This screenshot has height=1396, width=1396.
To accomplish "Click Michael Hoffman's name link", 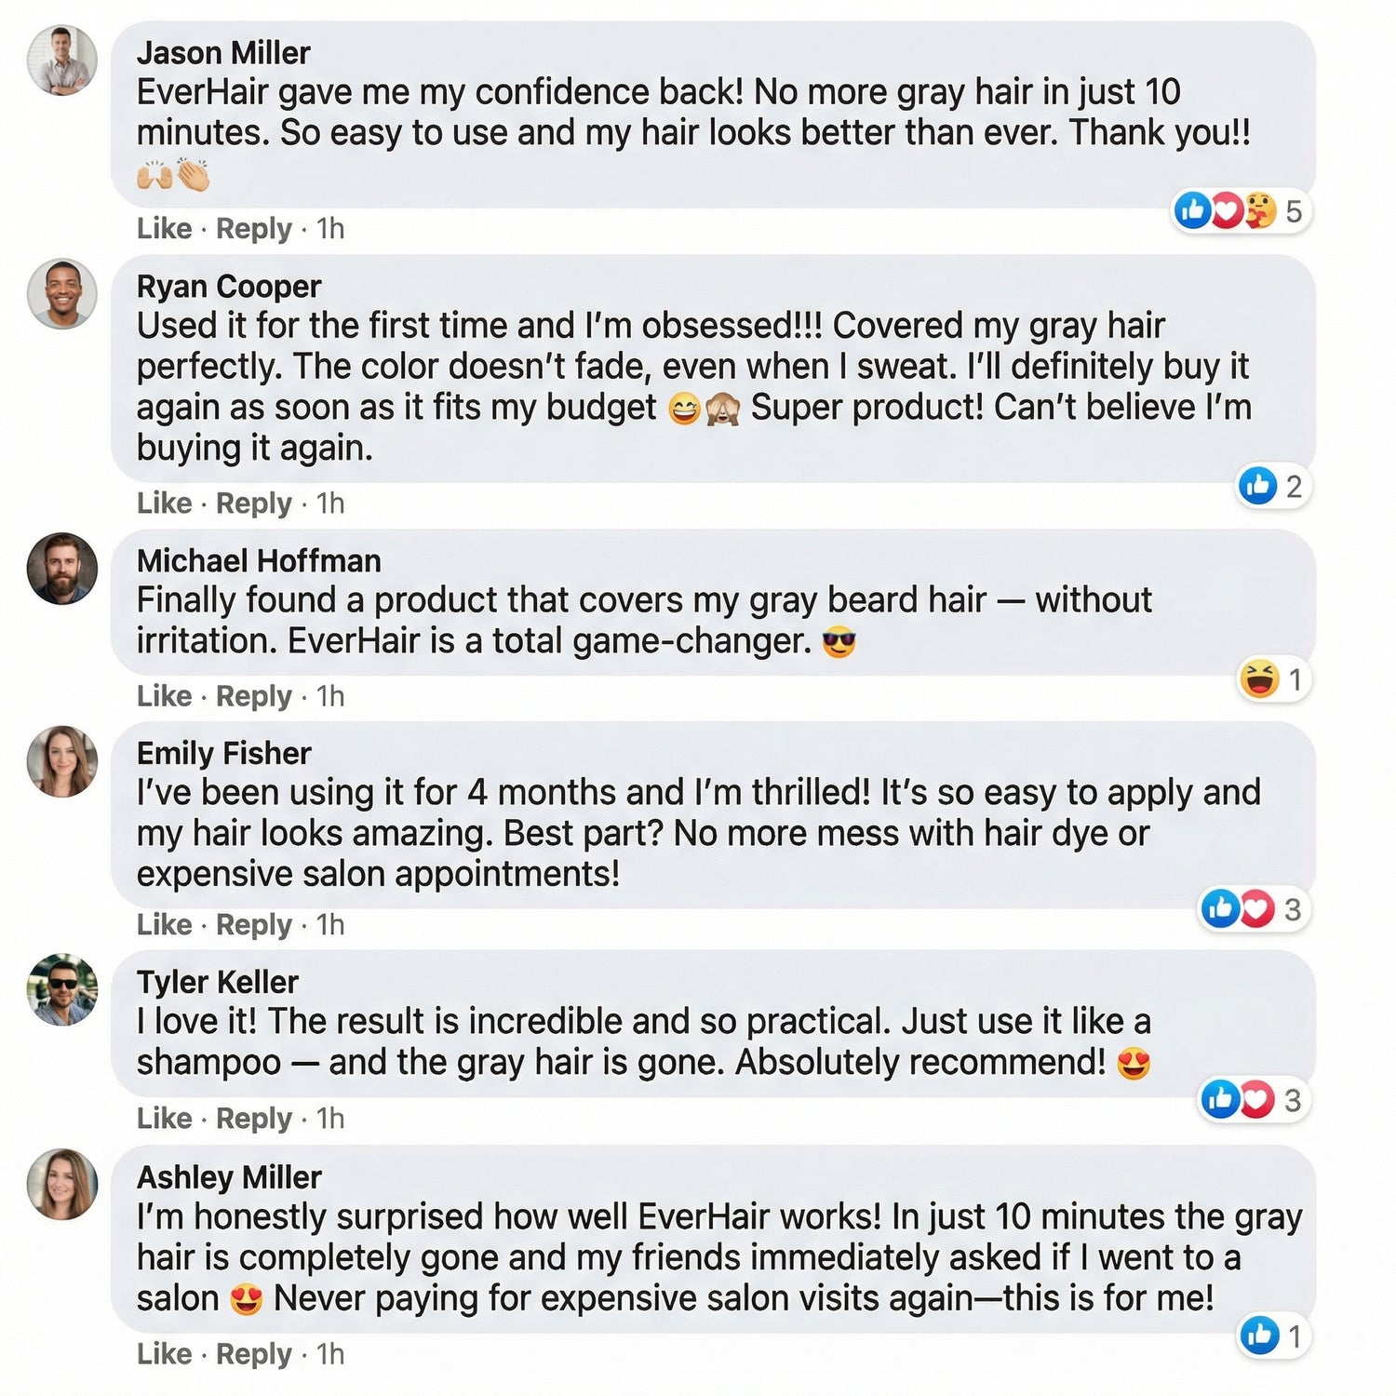I will (x=259, y=561).
